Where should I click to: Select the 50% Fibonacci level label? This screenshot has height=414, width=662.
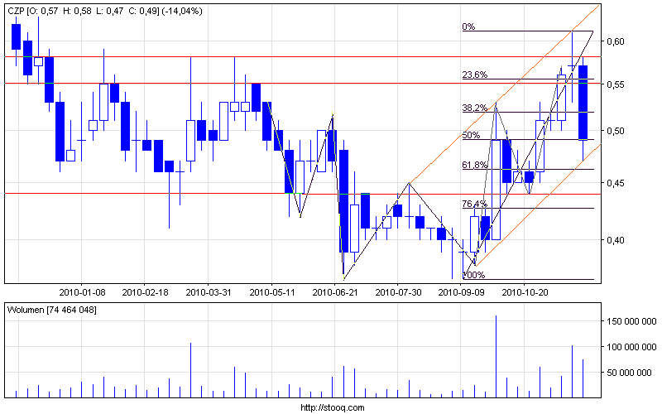point(471,135)
